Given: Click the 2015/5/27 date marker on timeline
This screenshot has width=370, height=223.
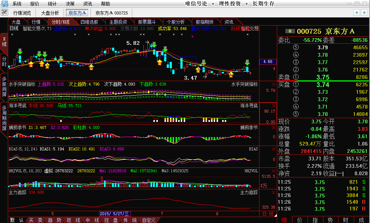Looking at the screenshot, I should tap(115, 214).
